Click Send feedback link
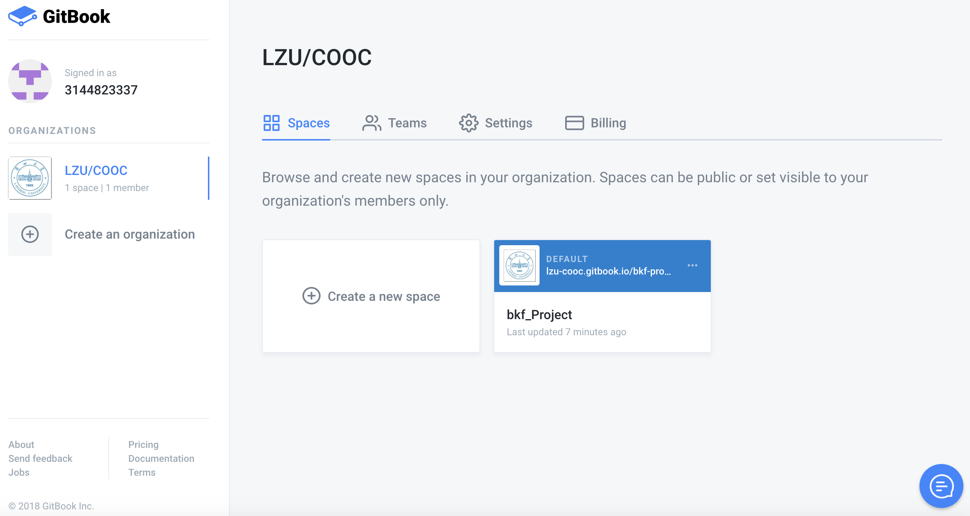This screenshot has width=970, height=516. [x=40, y=459]
